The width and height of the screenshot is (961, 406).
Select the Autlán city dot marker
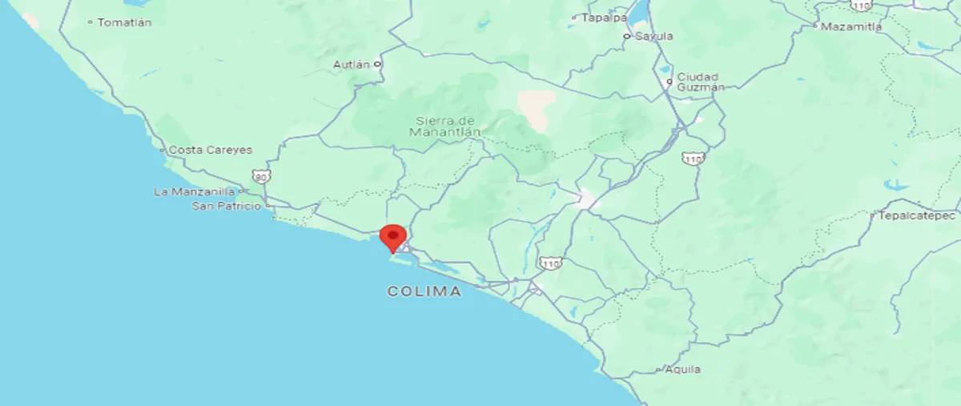tap(376, 64)
